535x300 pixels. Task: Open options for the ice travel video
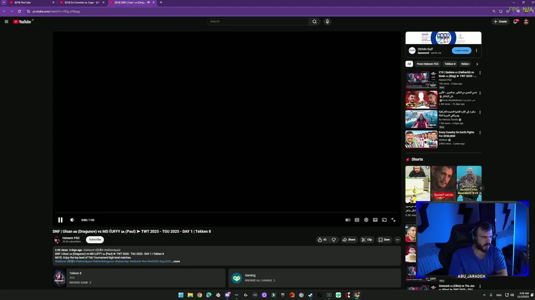[480, 112]
